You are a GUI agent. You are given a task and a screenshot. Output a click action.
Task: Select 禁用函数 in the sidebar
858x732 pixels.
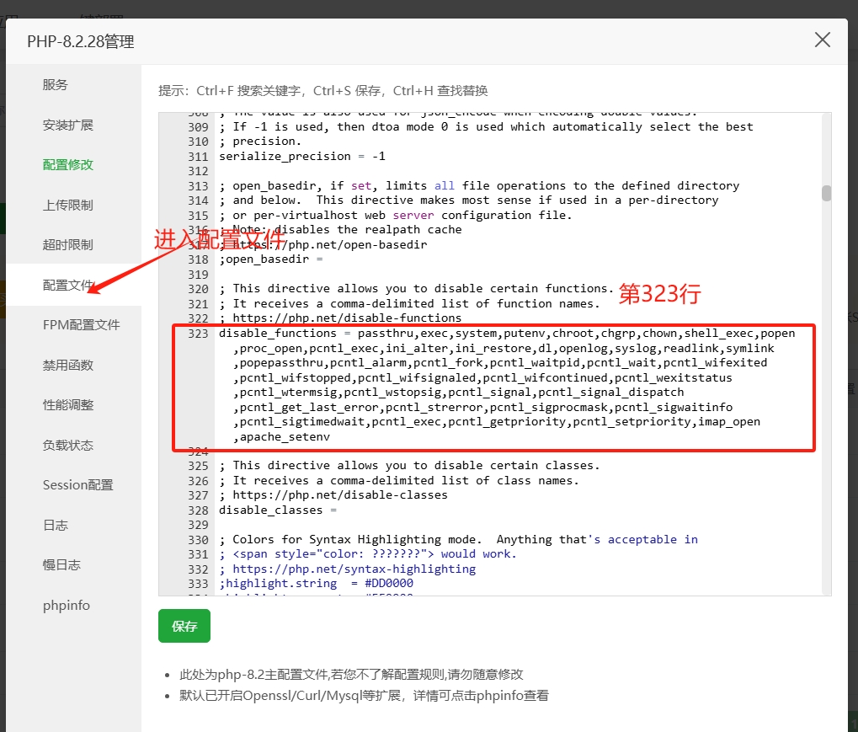tap(68, 366)
